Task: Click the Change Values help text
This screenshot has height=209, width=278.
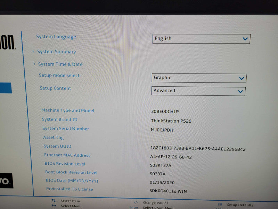Action: click(155, 203)
